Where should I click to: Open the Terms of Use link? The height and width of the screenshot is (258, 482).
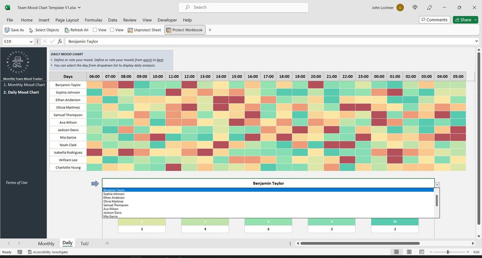17,183
